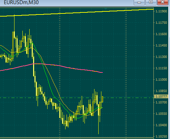Click the 1.10250 price scale label

coord(161,137)
